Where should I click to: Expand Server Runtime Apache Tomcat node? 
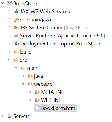click(x=10, y=36)
